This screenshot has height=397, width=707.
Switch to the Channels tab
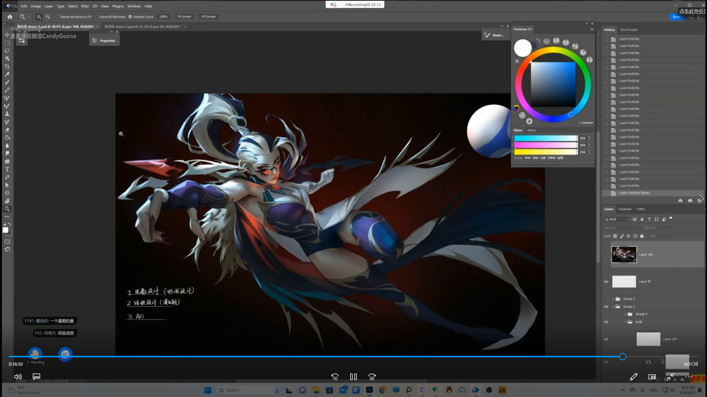(x=625, y=209)
